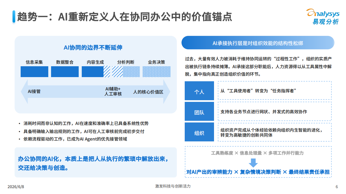346x194 pixels.
Task: Click the AI接管 text on the arrow
Action: [x=34, y=91]
